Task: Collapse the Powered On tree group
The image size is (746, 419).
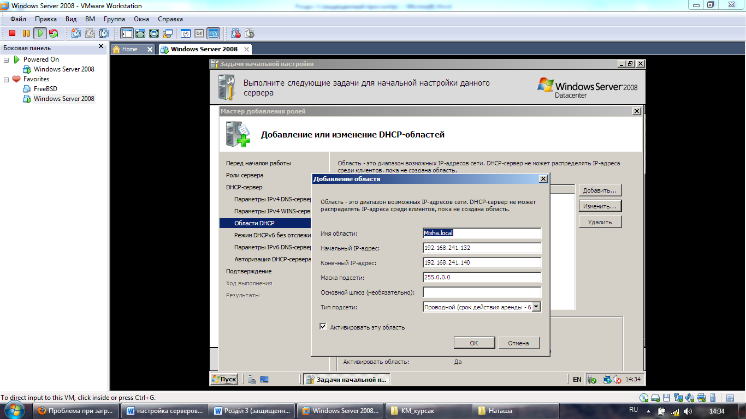Action: pyautogui.click(x=7, y=59)
